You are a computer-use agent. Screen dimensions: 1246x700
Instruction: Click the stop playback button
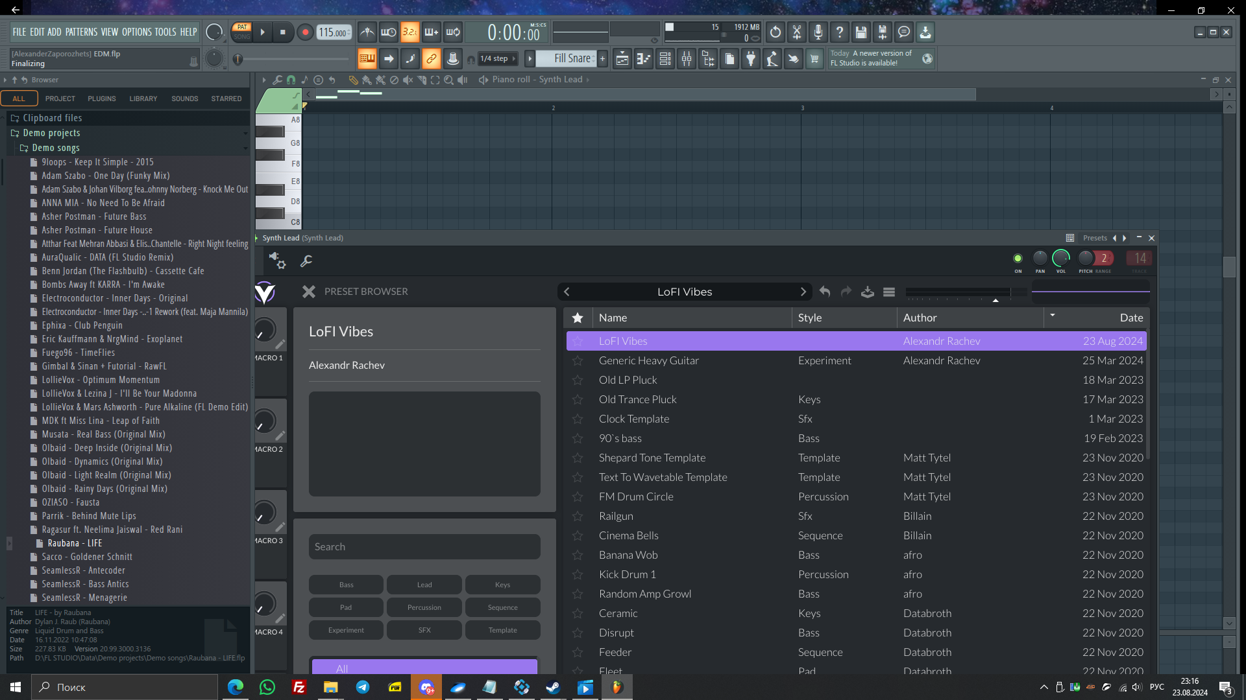pyautogui.click(x=283, y=32)
